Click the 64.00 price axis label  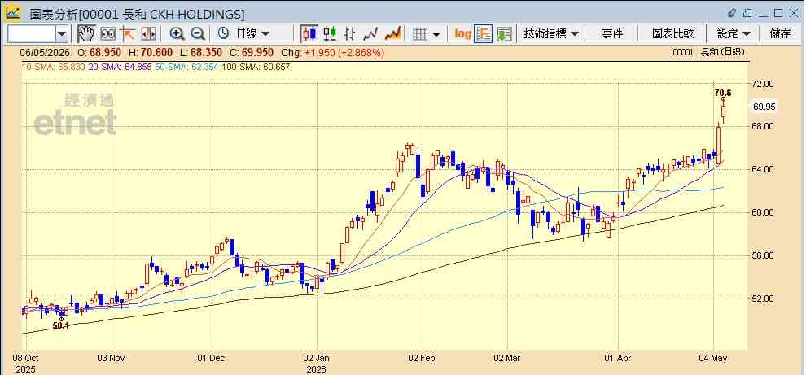pyautogui.click(x=764, y=169)
